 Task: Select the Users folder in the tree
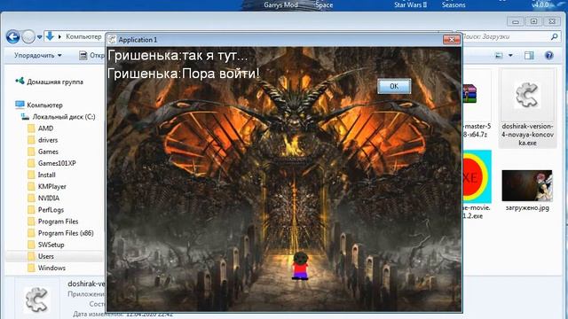pos(46,256)
